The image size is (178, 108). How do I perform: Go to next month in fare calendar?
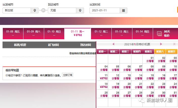coord(161,44)
